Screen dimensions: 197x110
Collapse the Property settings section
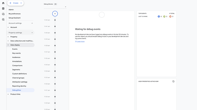coord(32,32)
